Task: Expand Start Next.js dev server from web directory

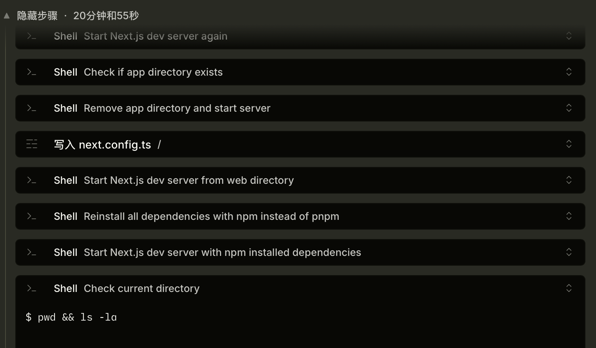Action: 569,180
